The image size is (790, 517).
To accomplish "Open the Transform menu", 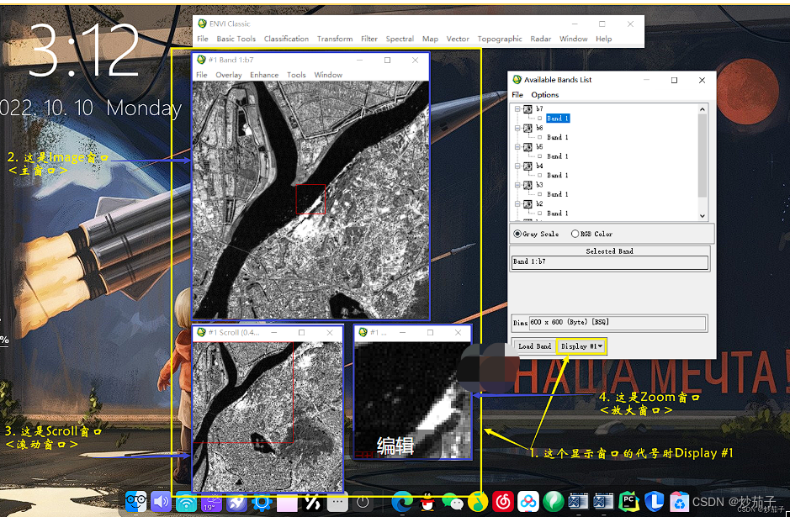I will [x=335, y=39].
